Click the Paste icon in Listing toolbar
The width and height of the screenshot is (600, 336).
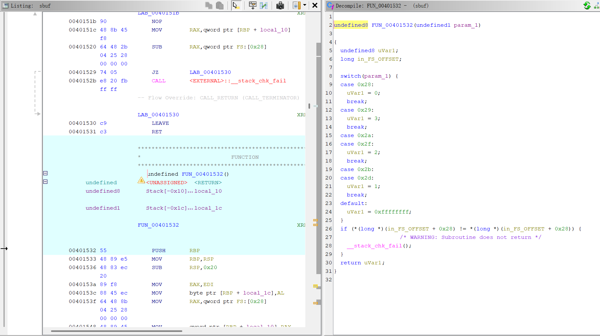pyautogui.click(x=220, y=5)
